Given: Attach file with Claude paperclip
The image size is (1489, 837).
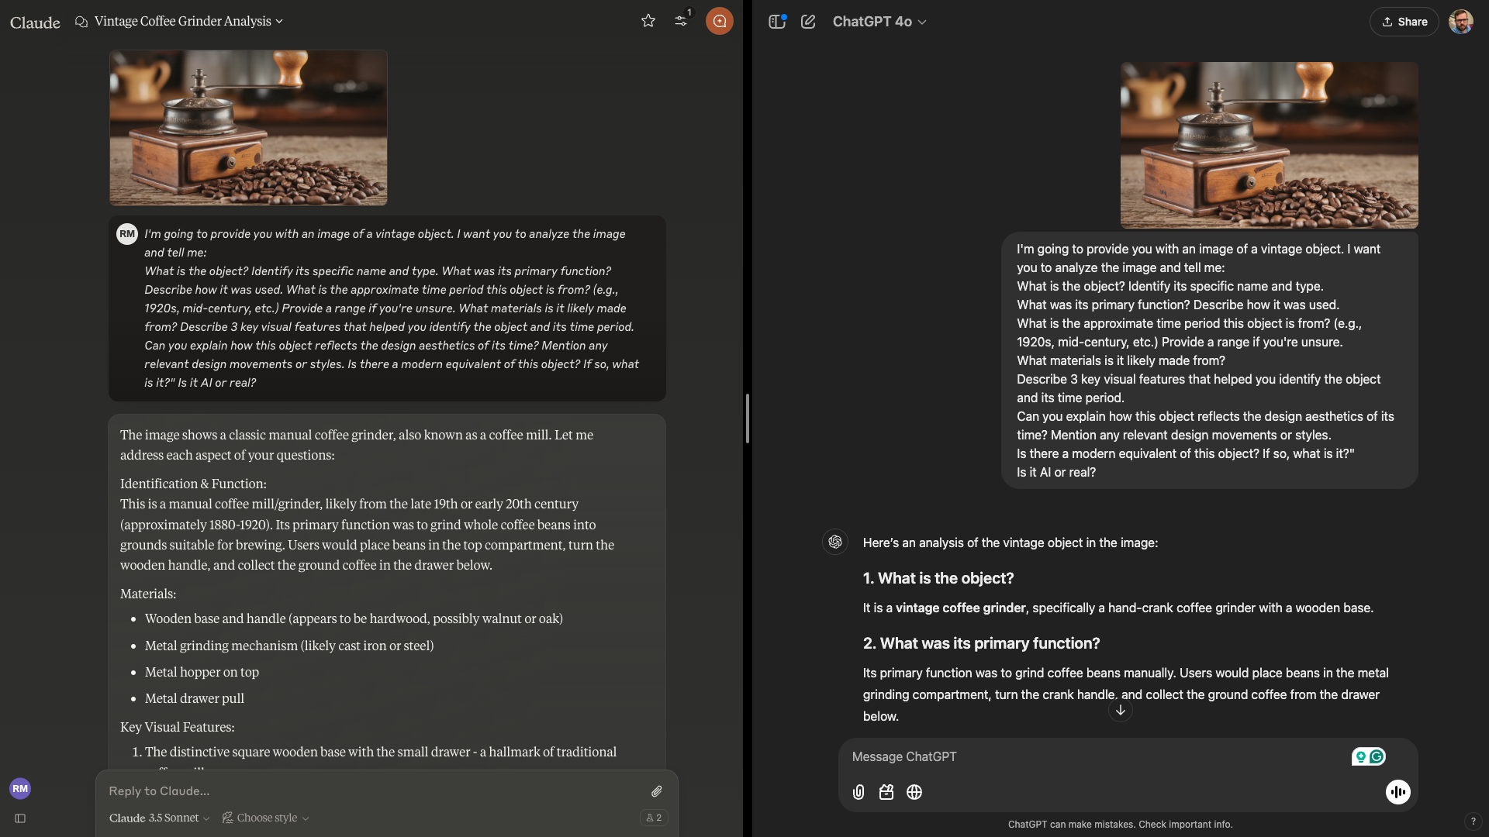Looking at the screenshot, I should pos(657,791).
